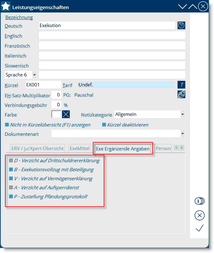This screenshot has height=253, width=214.
Task: Click the coins icon with number 1
Action: click(199, 201)
